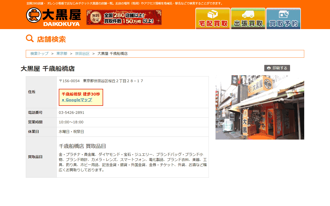Screen dimensions: 330x206
Task: Click 千歳船橋駅 徒歩30秒 text
Action: pyautogui.click(x=81, y=94)
